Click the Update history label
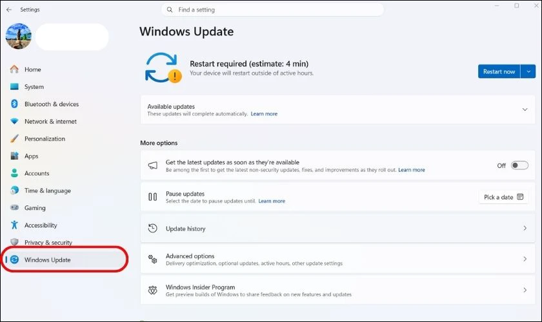The height and width of the screenshot is (322, 542). 186,229
